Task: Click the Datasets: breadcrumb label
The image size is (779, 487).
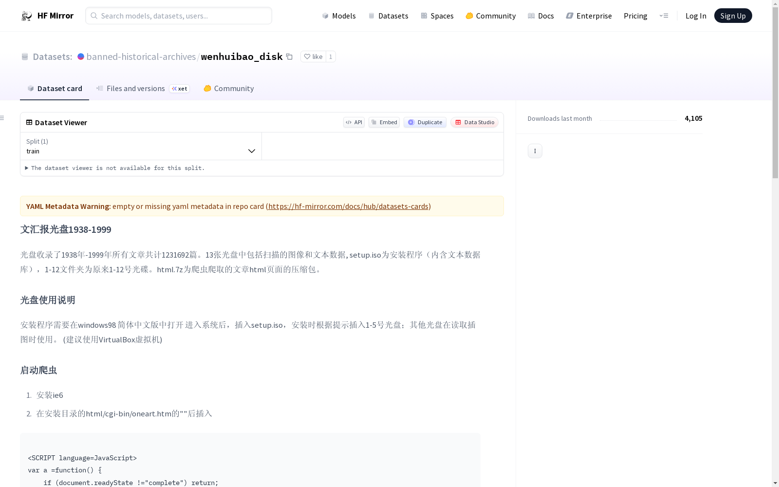Action: (x=52, y=56)
